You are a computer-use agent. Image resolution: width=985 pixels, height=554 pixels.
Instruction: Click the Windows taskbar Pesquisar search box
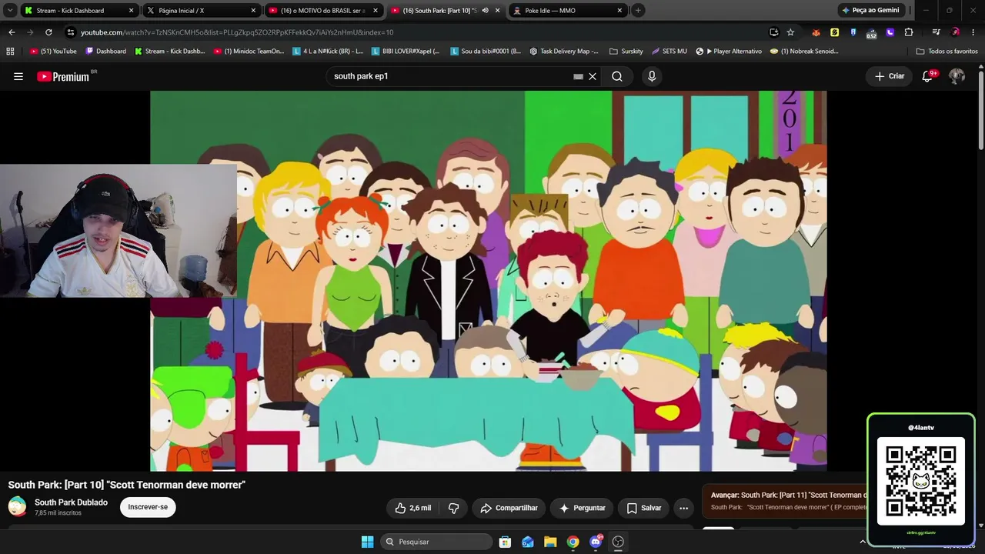point(437,542)
